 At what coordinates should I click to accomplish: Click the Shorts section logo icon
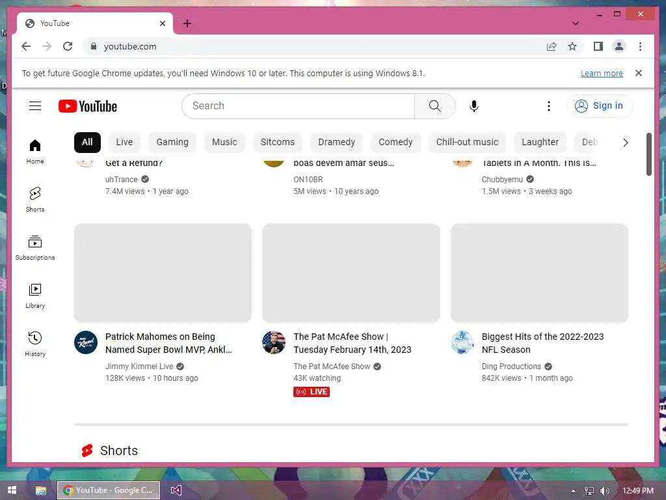tap(87, 451)
